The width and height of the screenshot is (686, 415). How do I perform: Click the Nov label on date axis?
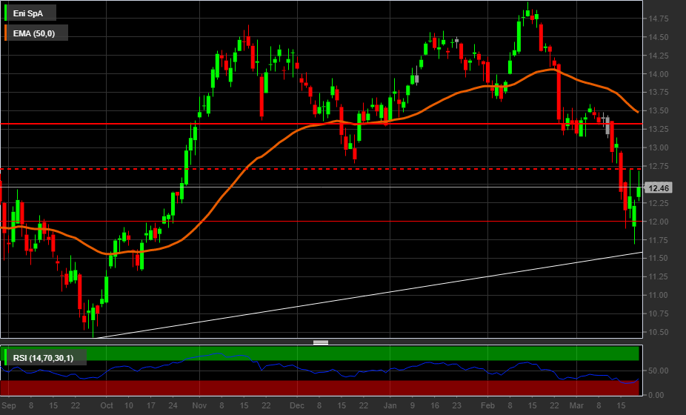[200, 405]
